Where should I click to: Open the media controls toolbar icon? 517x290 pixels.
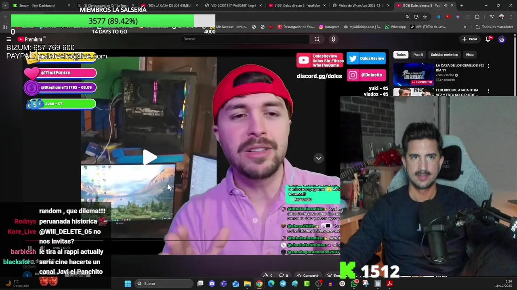[x=492, y=17]
